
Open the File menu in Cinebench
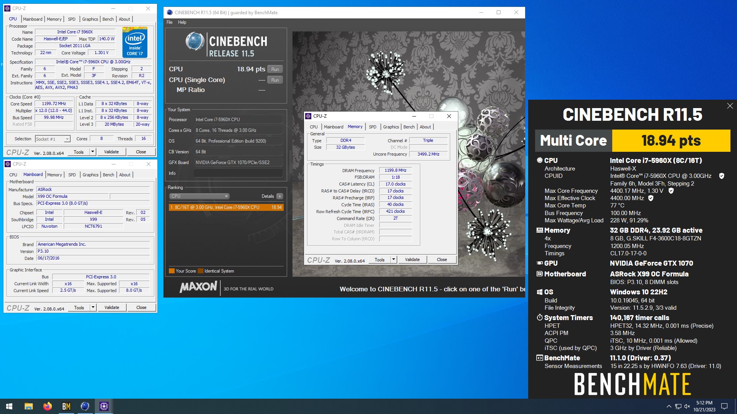pyautogui.click(x=169, y=22)
